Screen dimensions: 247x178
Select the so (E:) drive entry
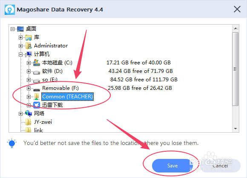click(x=50, y=80)
